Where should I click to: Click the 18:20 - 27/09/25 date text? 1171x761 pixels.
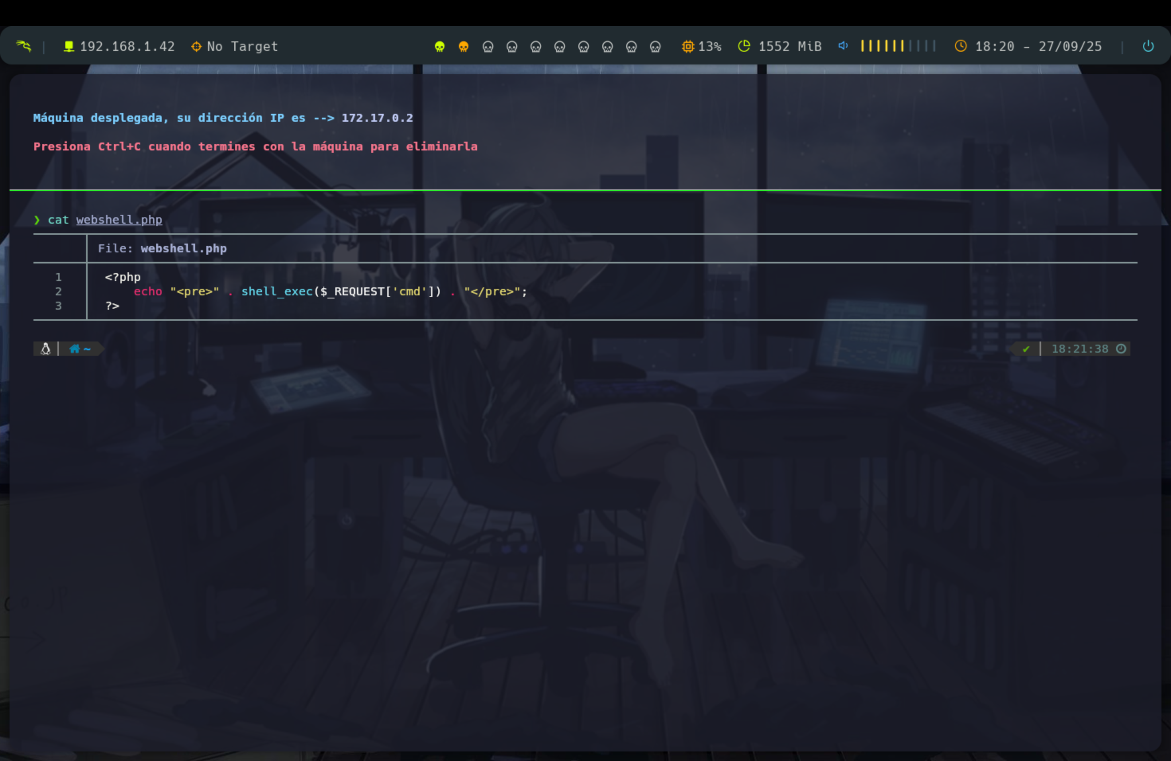[x=1038, y=46]
